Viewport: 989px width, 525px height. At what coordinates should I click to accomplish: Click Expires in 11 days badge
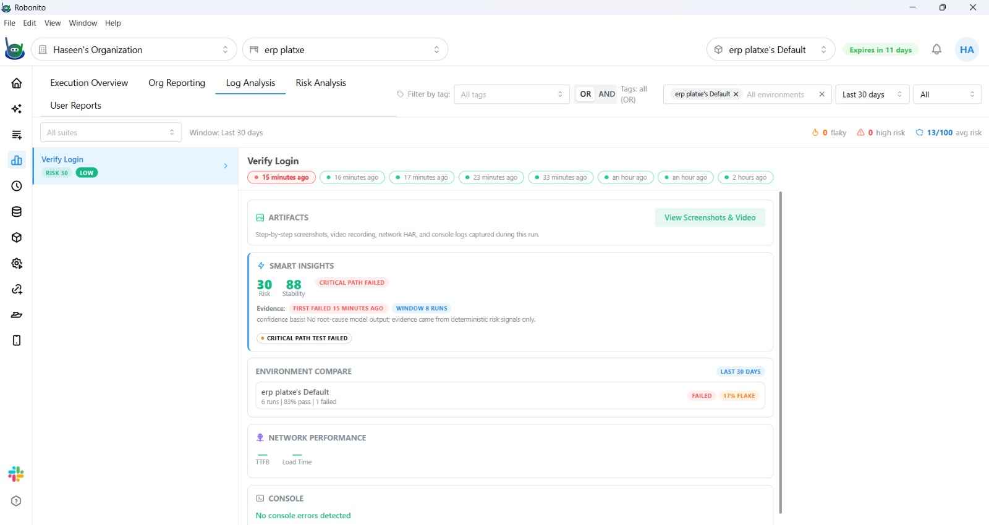point(880,50)
